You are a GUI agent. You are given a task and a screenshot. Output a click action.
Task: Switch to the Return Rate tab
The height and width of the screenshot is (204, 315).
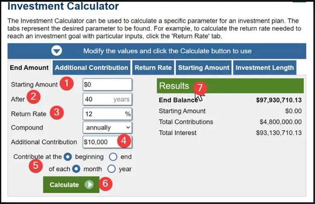[153, 67]
